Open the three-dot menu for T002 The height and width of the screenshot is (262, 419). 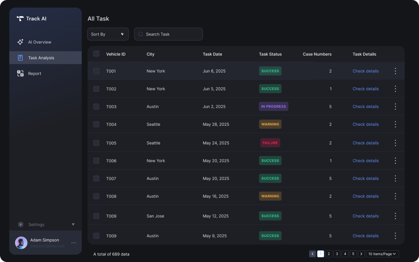pyautogui.click(x=395, y=89)
